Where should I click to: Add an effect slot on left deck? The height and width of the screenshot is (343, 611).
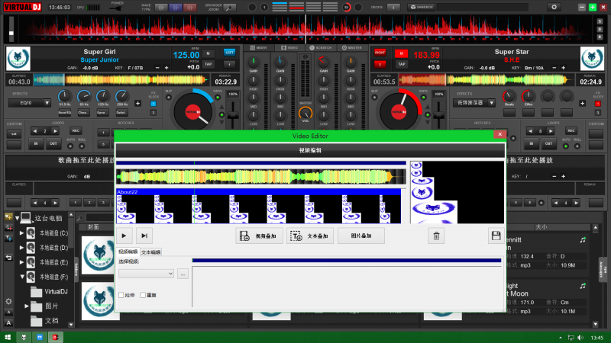point(138,104)
